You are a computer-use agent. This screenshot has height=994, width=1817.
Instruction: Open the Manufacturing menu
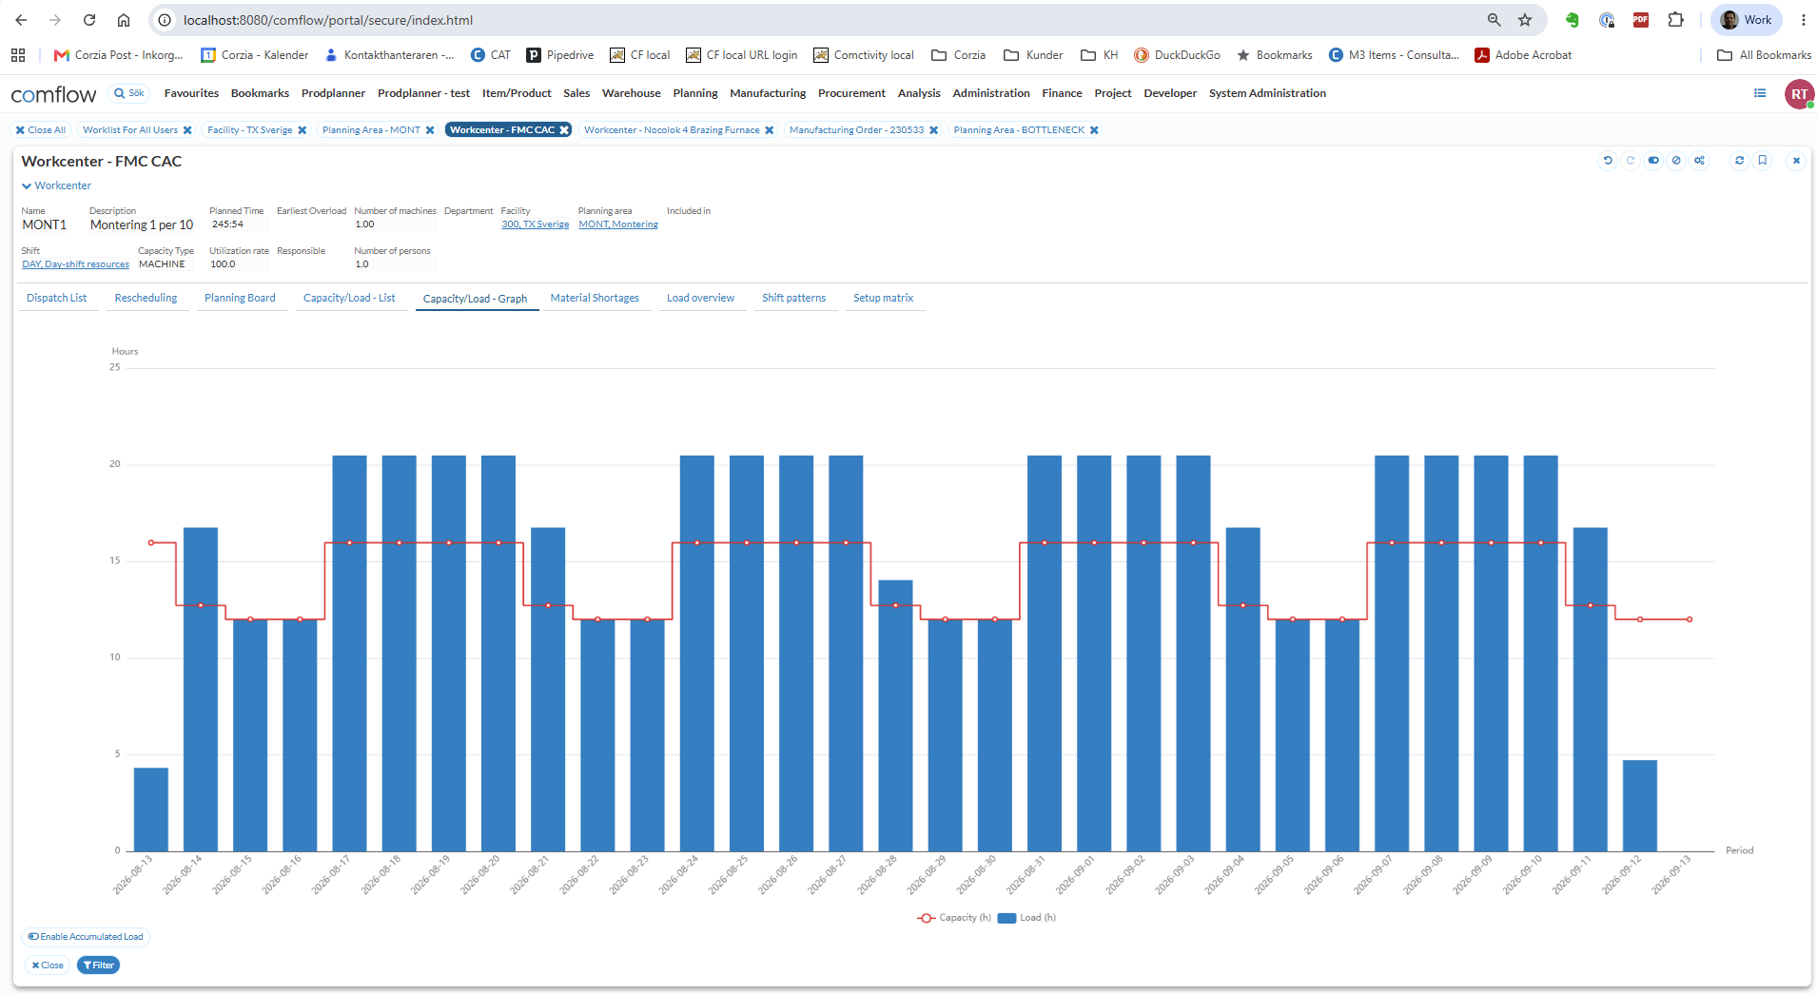(x=768, y=93)
